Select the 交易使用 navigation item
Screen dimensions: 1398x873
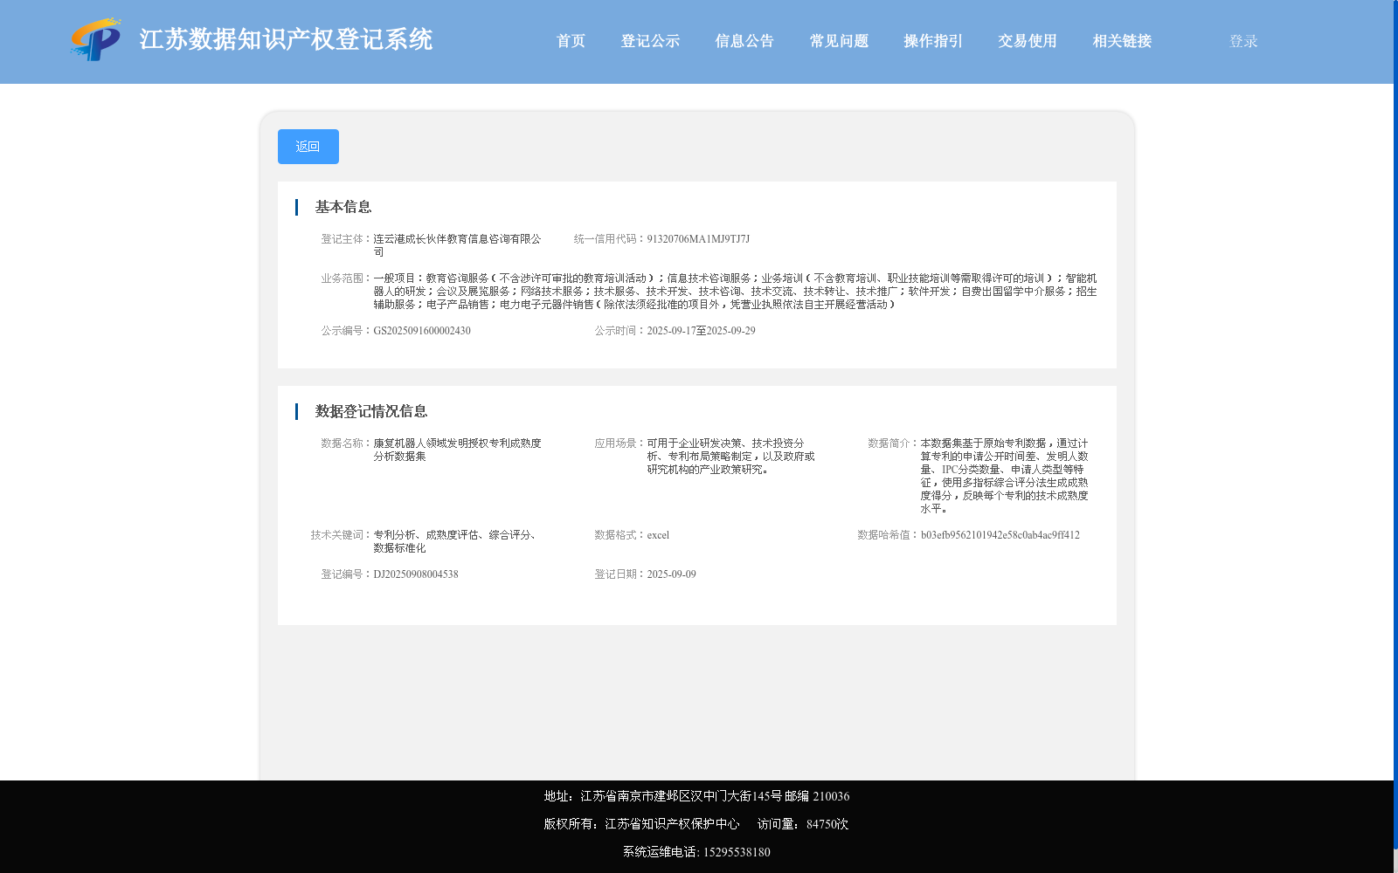(1026, 40)
